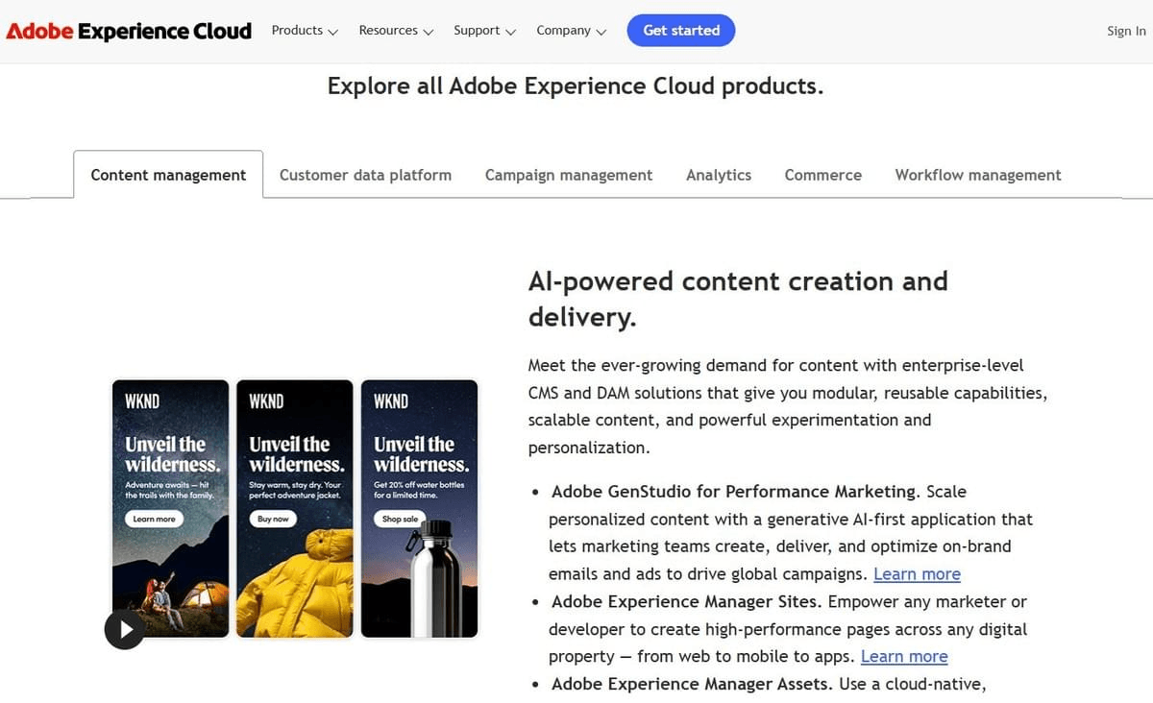The height and width of the screenshot is (703, 1153).
Task: Click 'Adobe GenStudio for Performance Marketing' text
Action: [x=733, y=492]
